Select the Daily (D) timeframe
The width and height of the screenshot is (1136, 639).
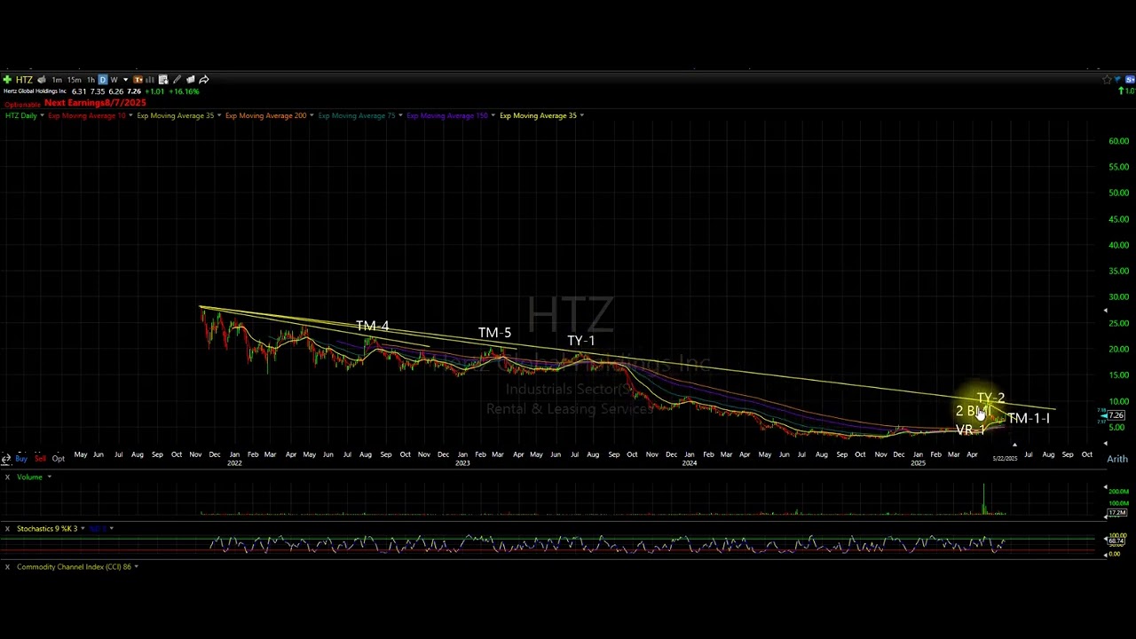[103, 80]
